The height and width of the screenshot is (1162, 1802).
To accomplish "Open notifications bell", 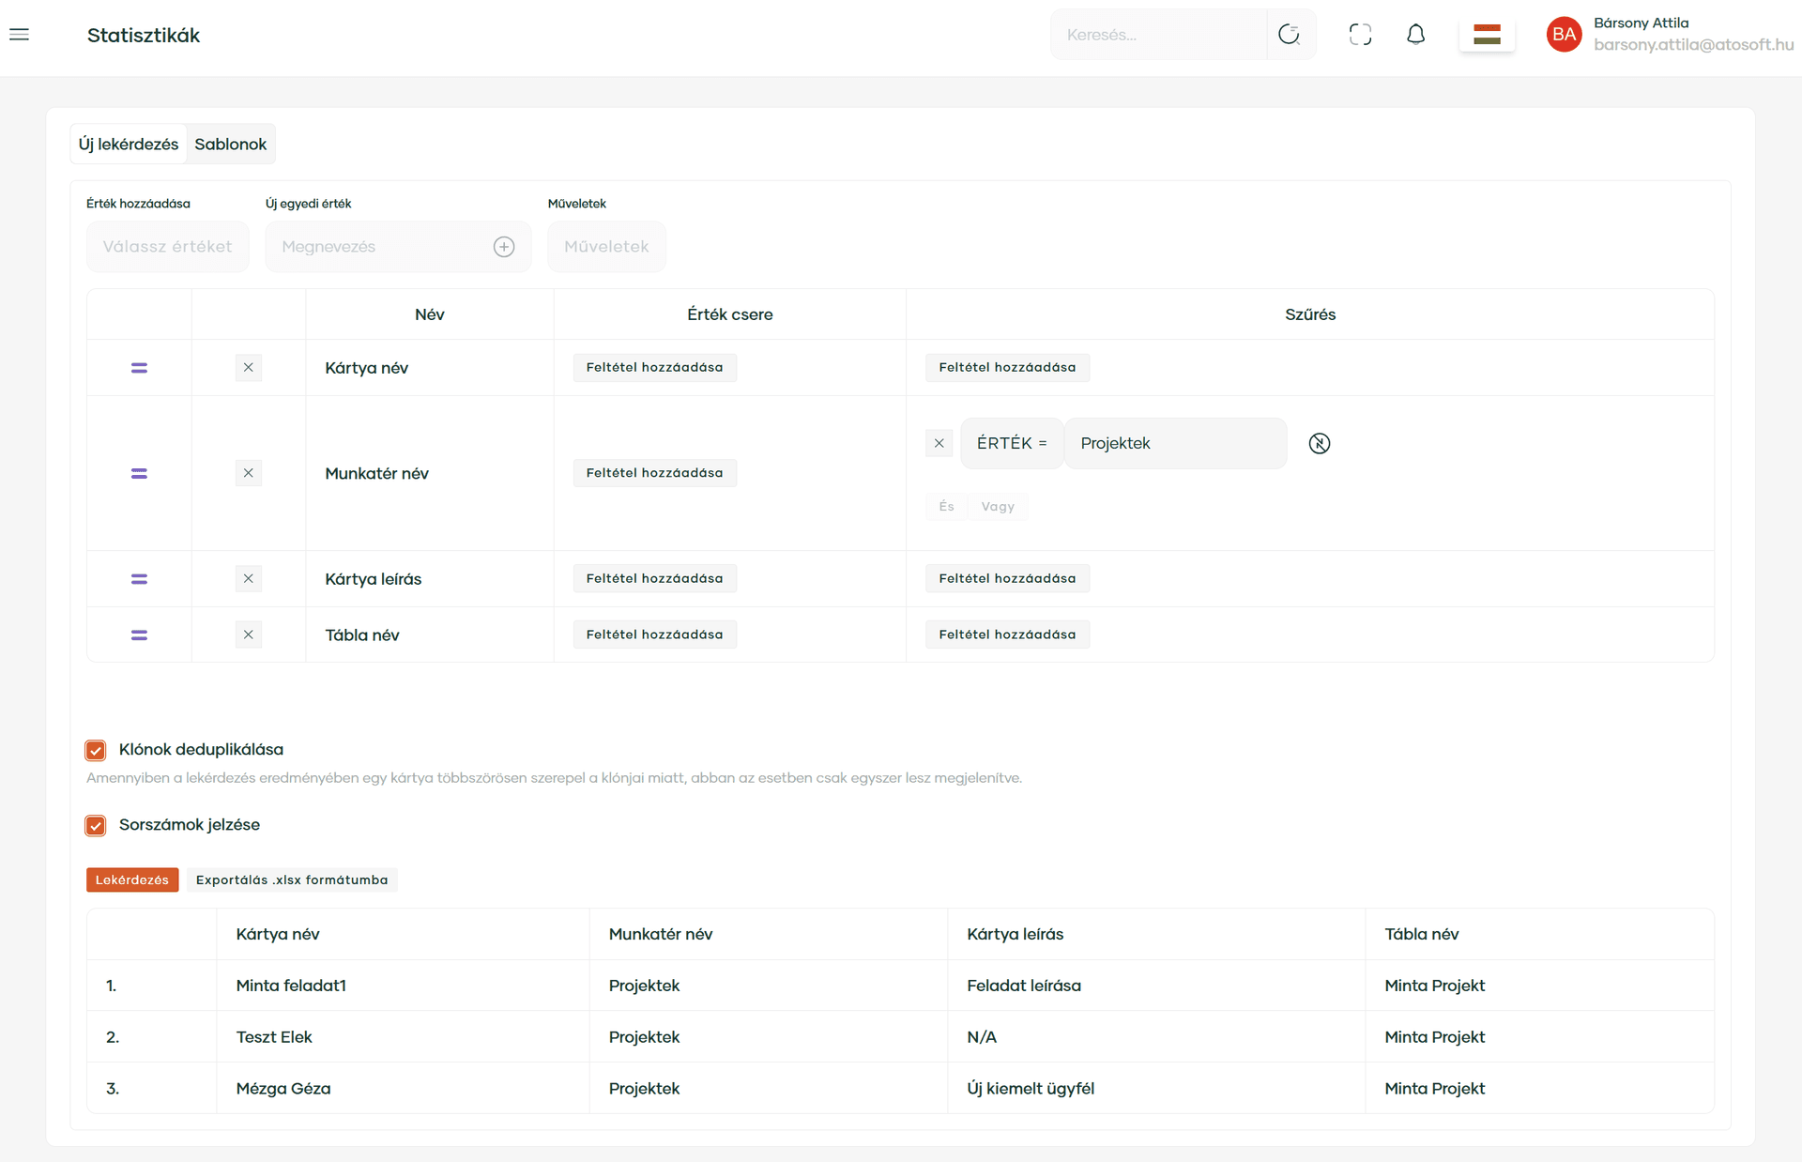I will click(x=1415, y=35).
